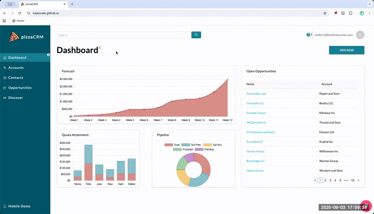
Task: Click the user avatar profile icon
Action: [x=360, y=35]
